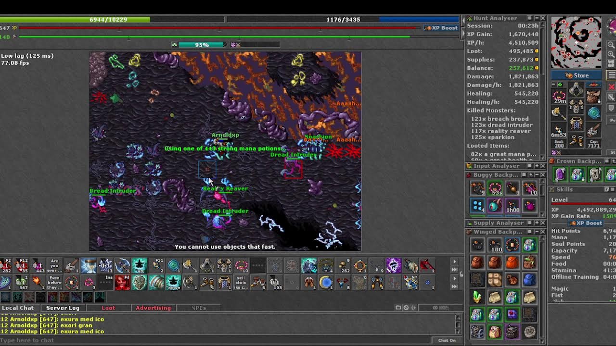This screenshot has width=616, height=346.
Task: Click the item with 1h00 timer
Action: coord(513,205)
